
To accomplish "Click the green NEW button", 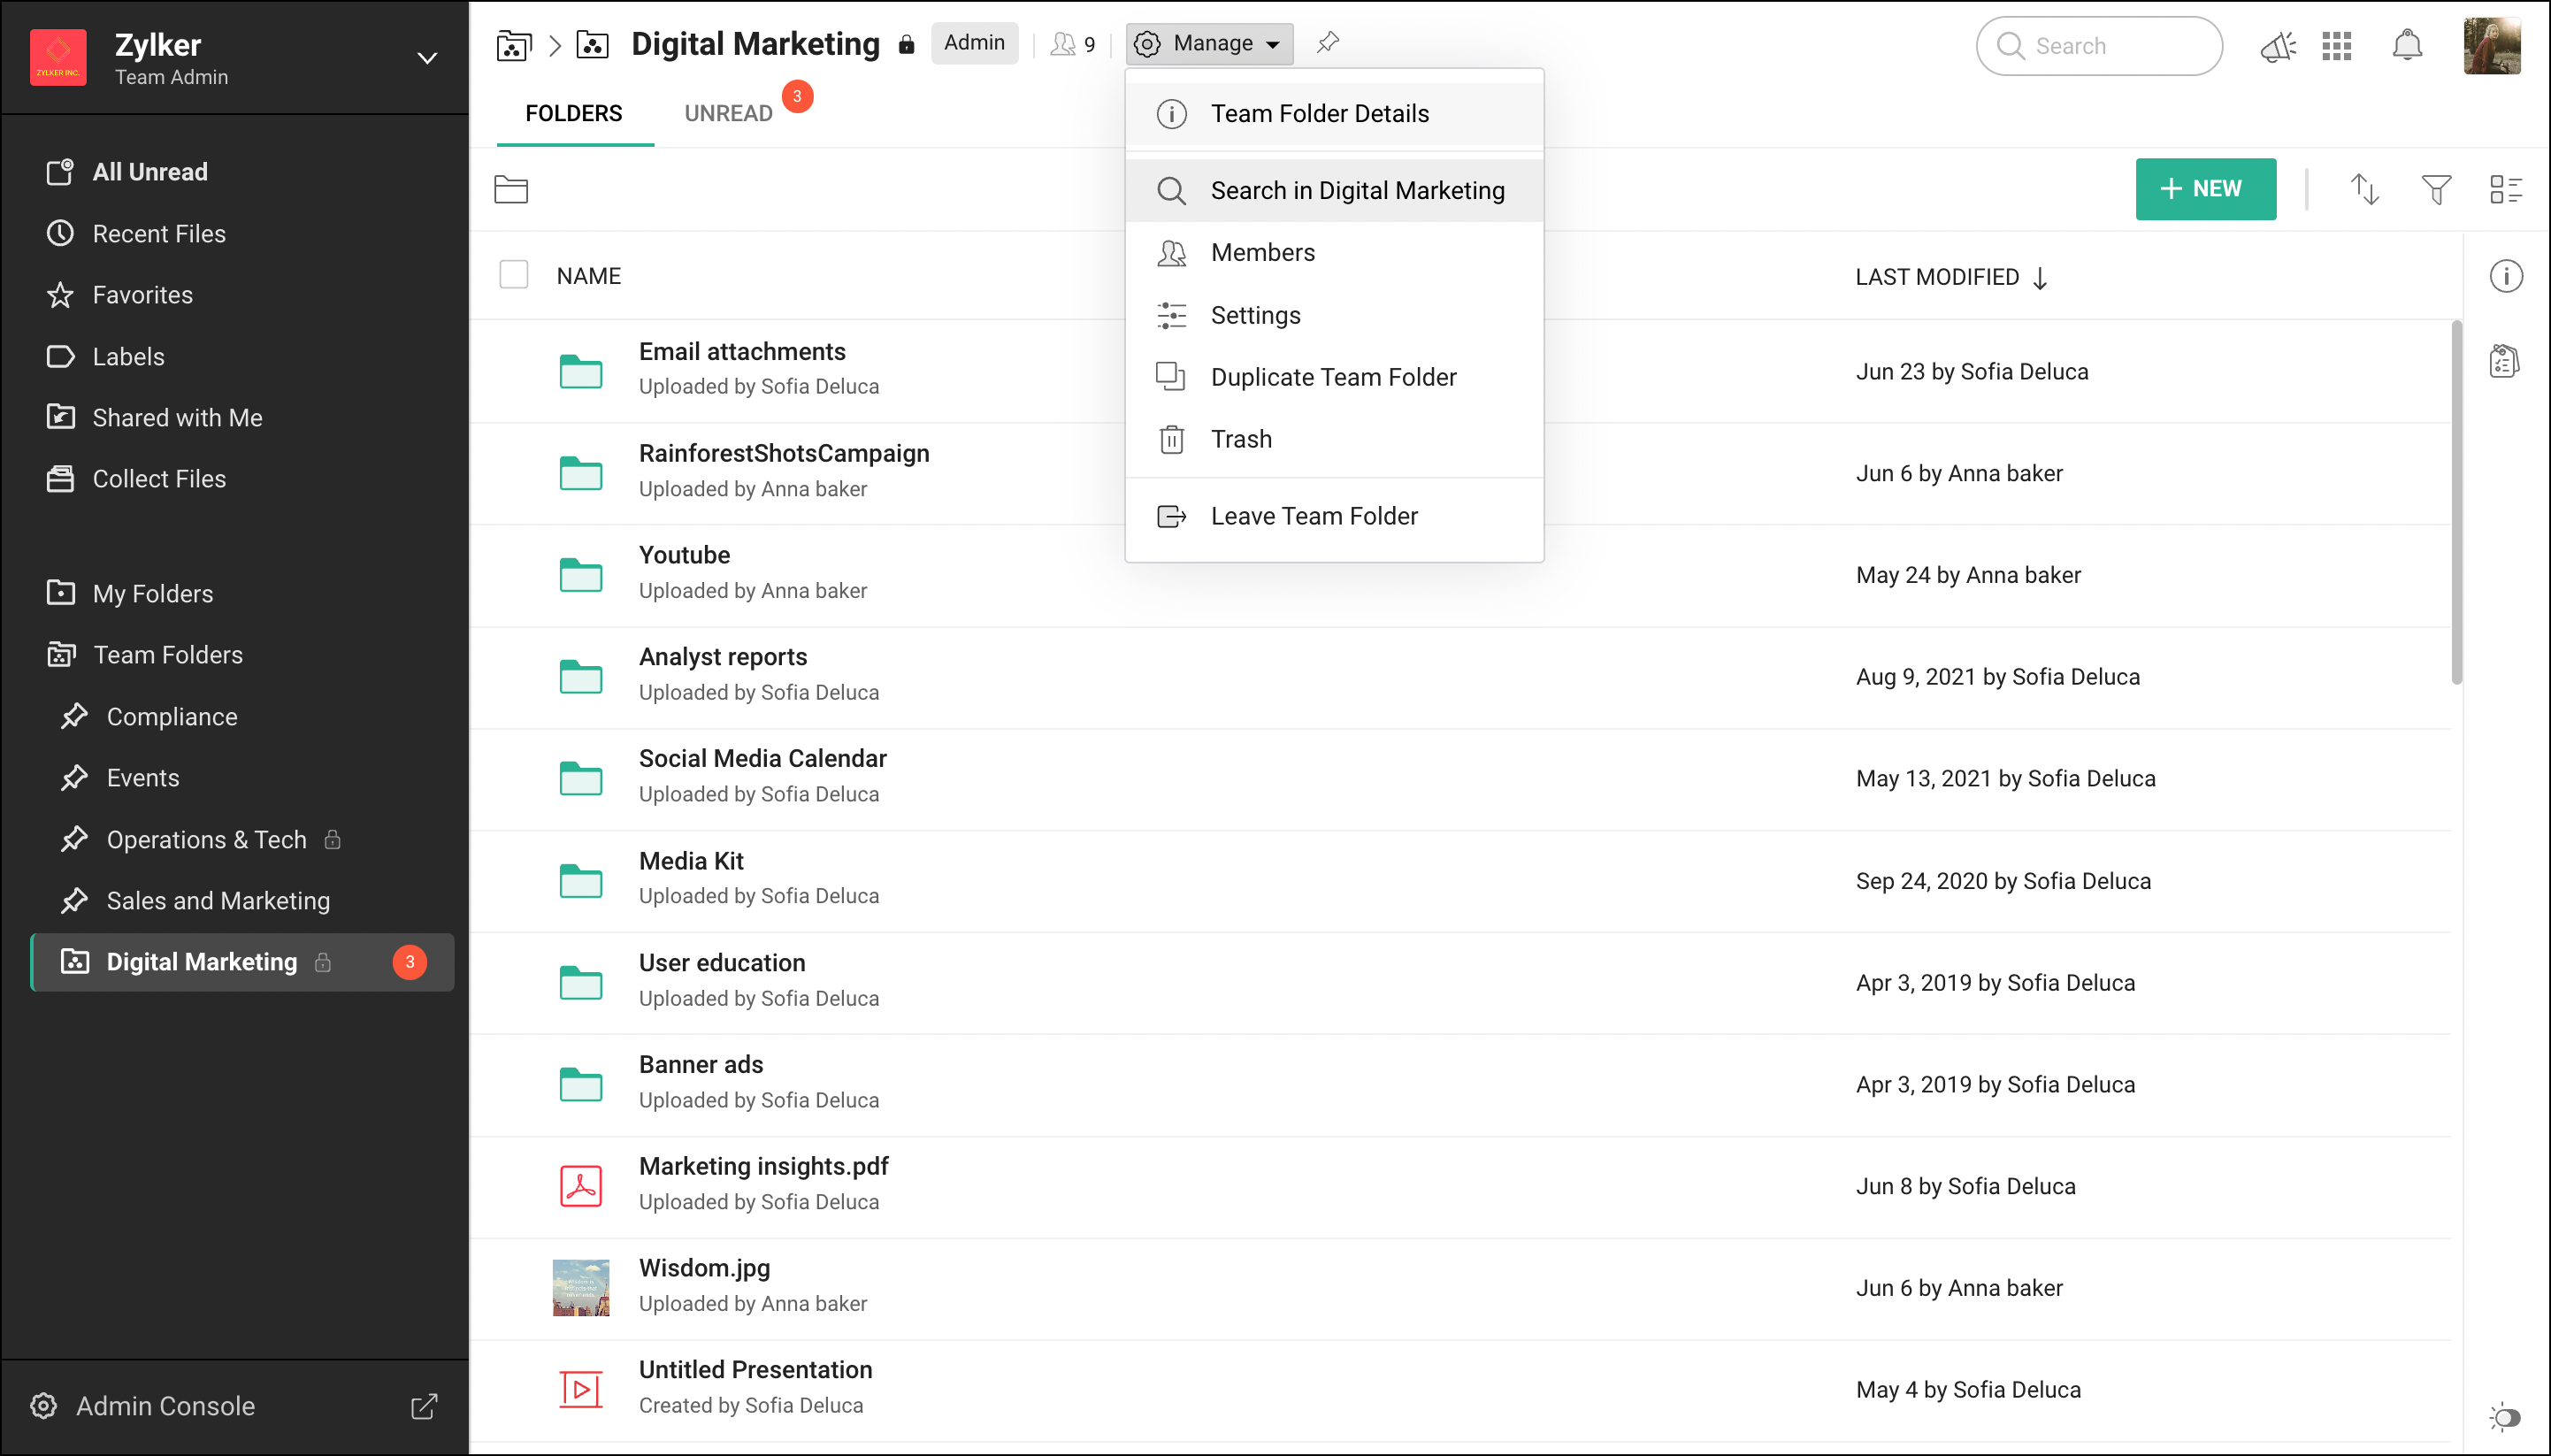I will (2205, 189).
